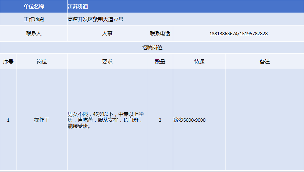304x172 pixels.
Task: Click the 备注 column header
Action: [265, 62]
